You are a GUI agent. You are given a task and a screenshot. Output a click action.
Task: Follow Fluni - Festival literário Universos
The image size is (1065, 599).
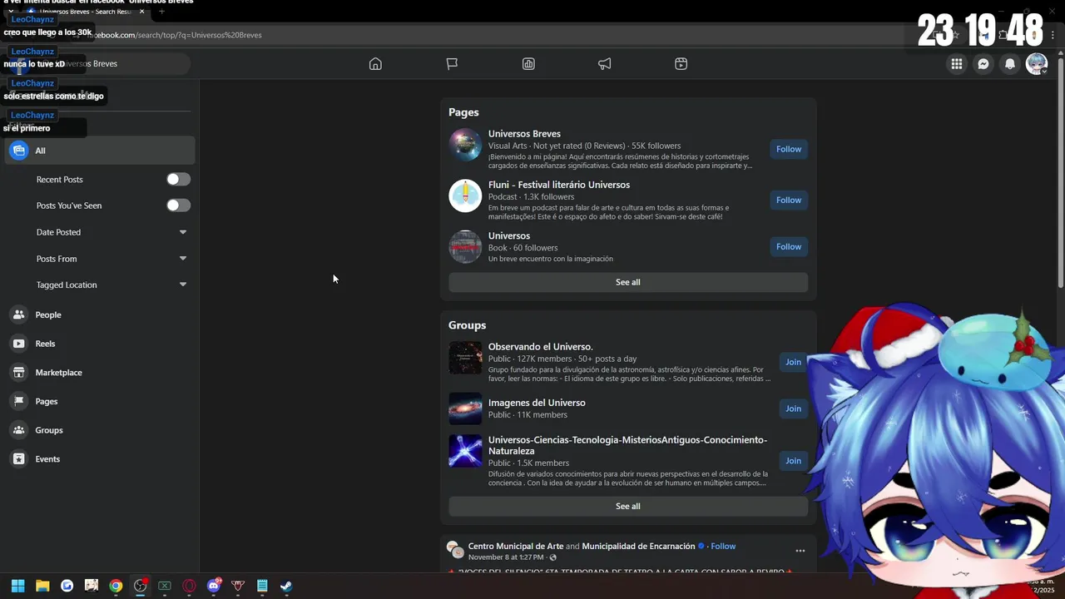tap(789, 200)
